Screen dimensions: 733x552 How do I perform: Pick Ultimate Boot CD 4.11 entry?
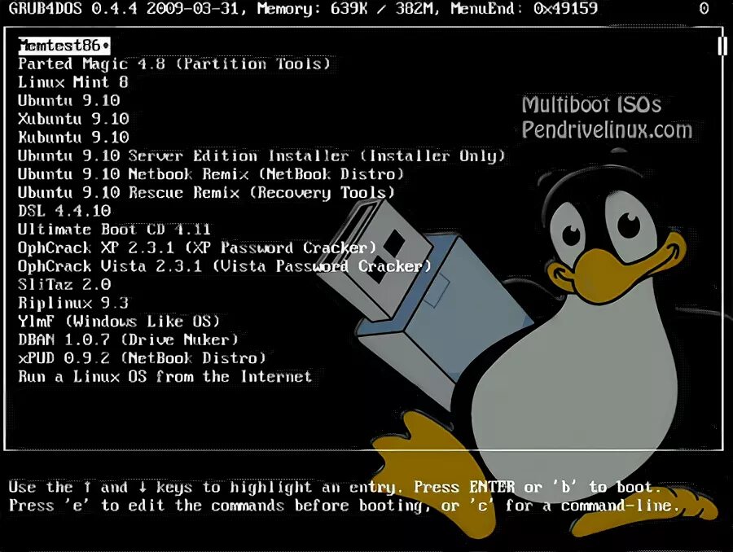click(114, 230)
